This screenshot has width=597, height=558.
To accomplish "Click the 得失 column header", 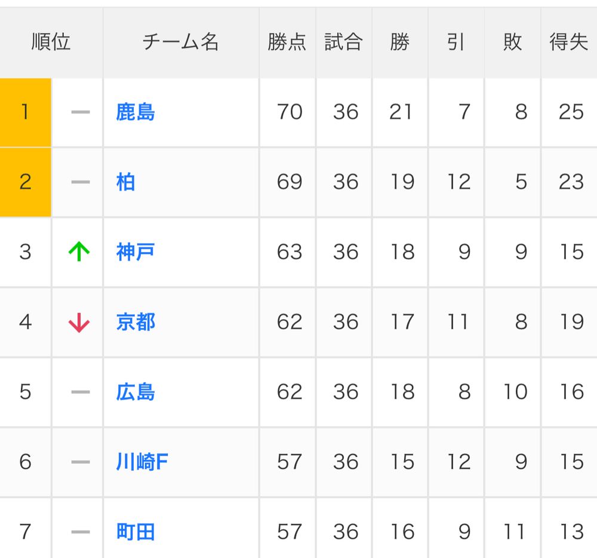I will pyautogui.click(x=569, y=42).
